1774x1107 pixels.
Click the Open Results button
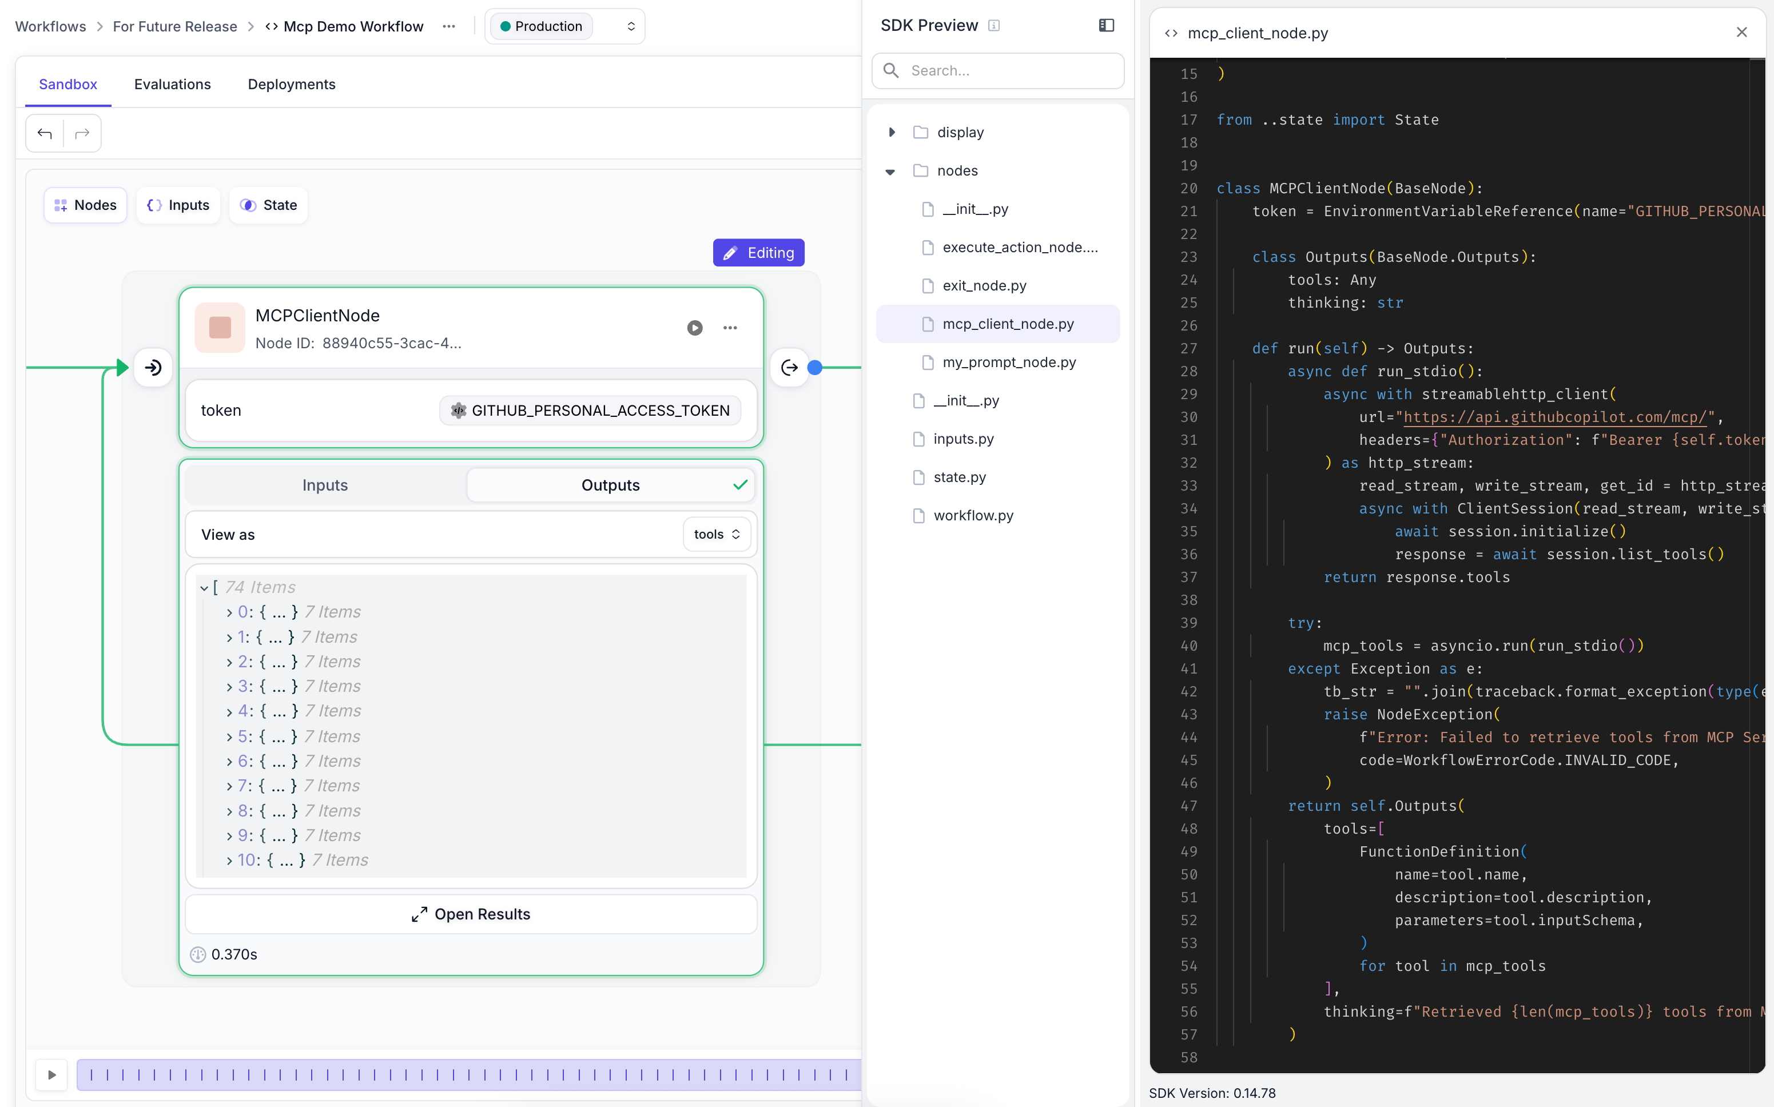[x=471, y=914]
